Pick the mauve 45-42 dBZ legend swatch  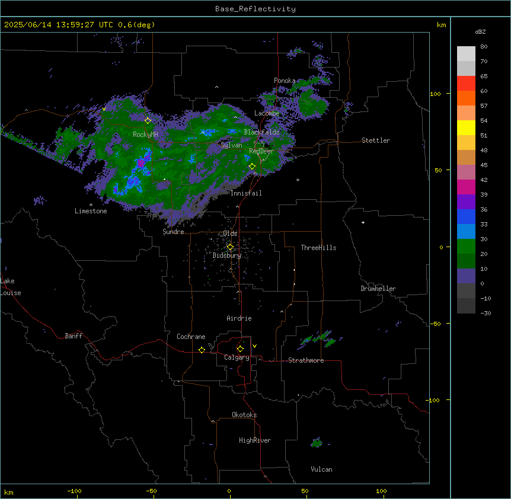466,172
